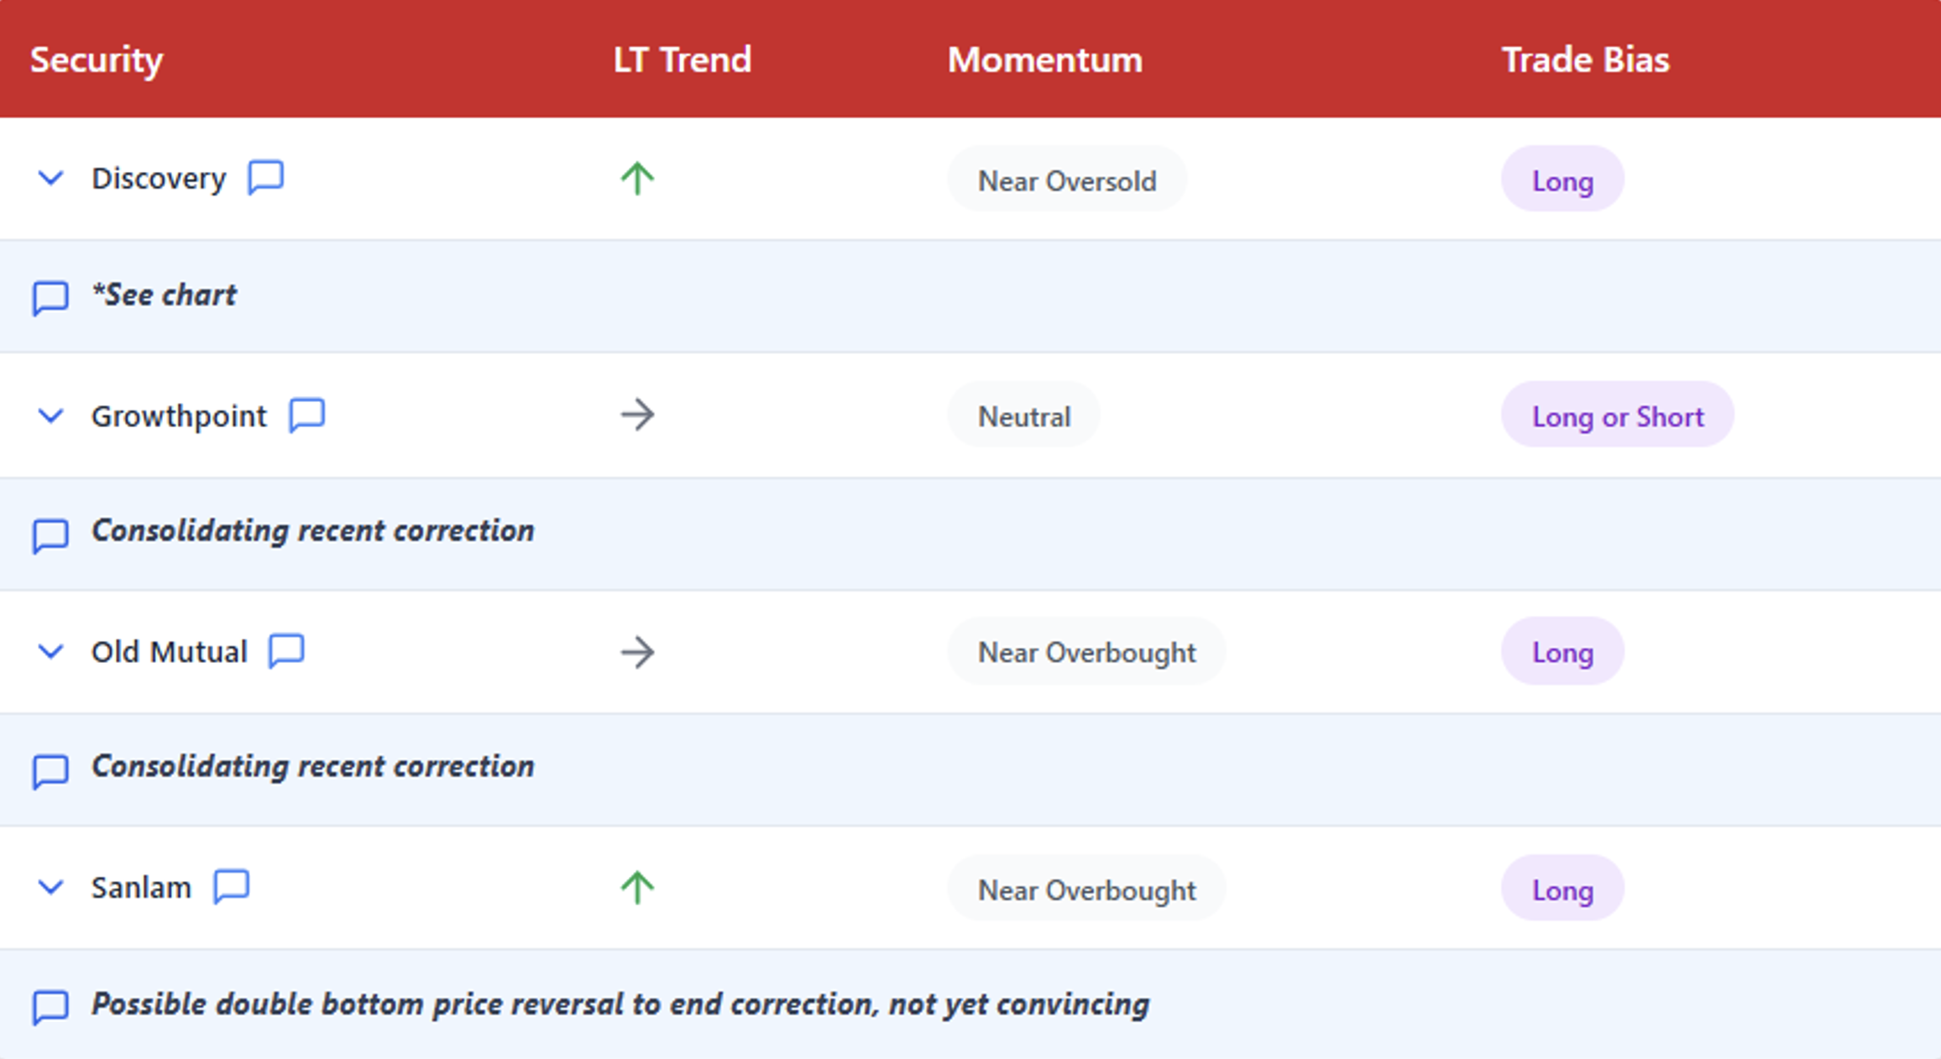Screen dimensions: 1941x1059
Task: Sort by the Momentum column header
Action: [1044, 60]
